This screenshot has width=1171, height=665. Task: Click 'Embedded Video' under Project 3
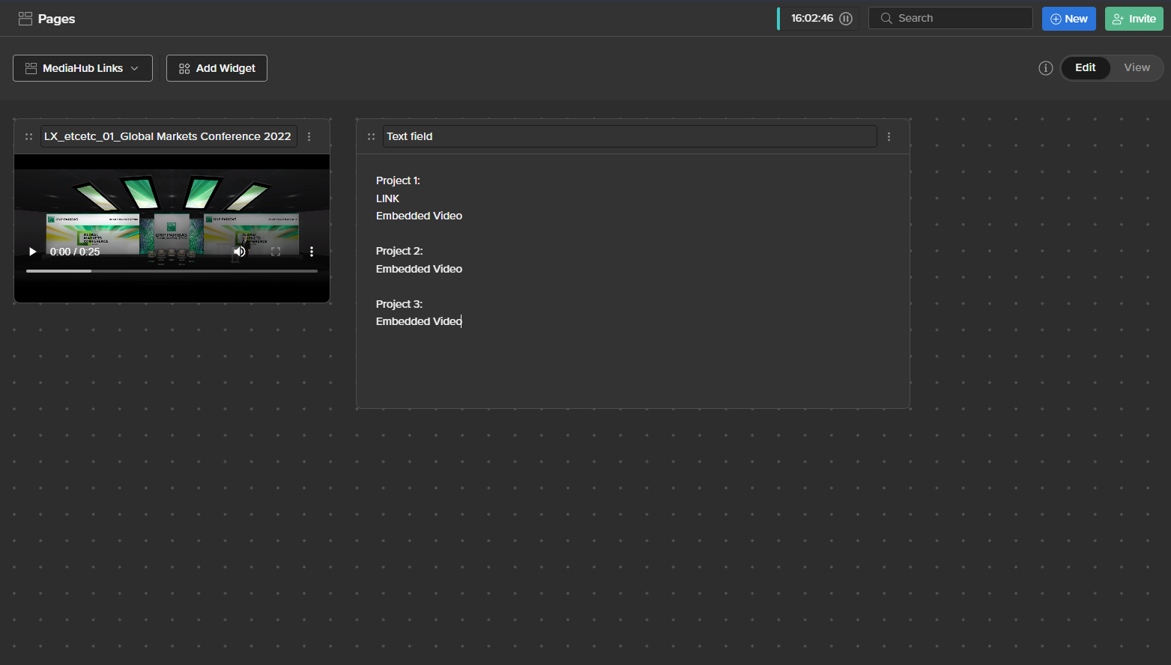(419, 321)
